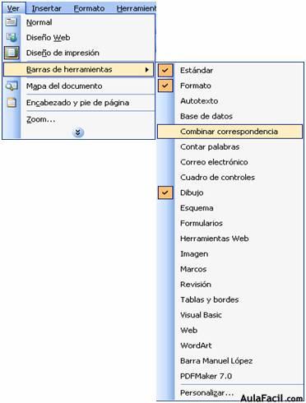Viewport: 306px width, 403px height.
Task: Show the Contar palabras toolbar
Action: point(210,146)
